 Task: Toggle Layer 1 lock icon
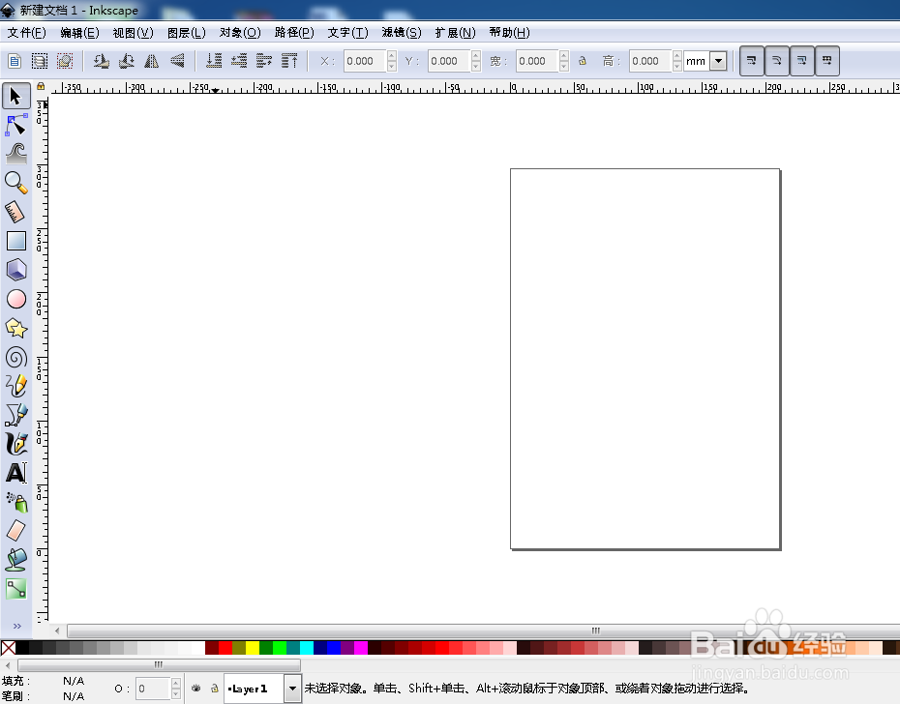tap(214, 688)
